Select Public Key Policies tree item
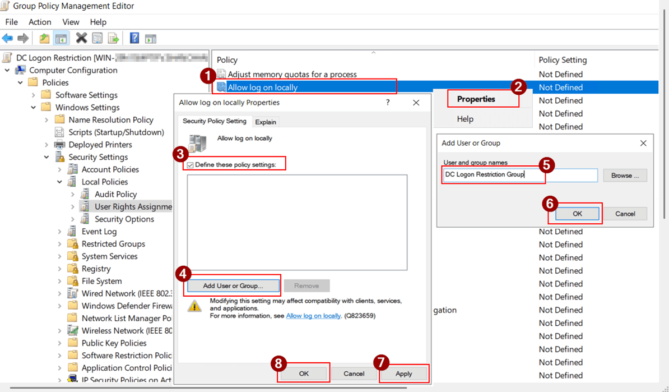Image resolution: width=669 pixels, height=392 pixels. [x=114, y=343]
